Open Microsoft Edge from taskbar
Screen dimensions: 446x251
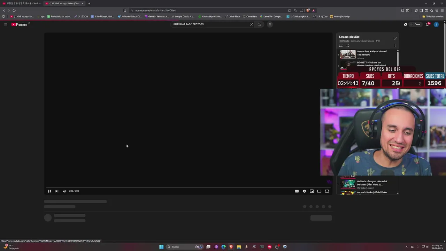click(x=223, y=247)
